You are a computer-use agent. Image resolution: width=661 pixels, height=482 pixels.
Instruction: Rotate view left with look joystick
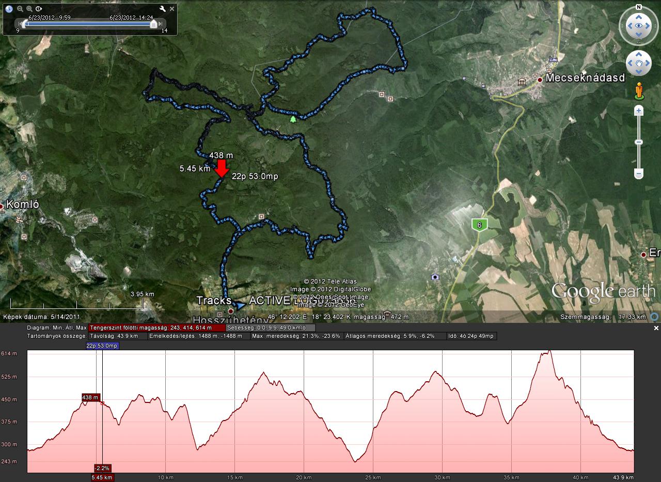[629, 26]
